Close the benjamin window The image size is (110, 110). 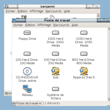tap(97, 7)
